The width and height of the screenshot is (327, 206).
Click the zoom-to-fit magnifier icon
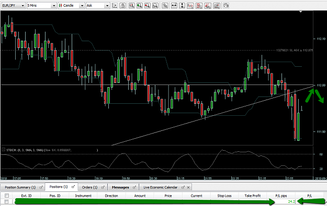pos(155,6)
